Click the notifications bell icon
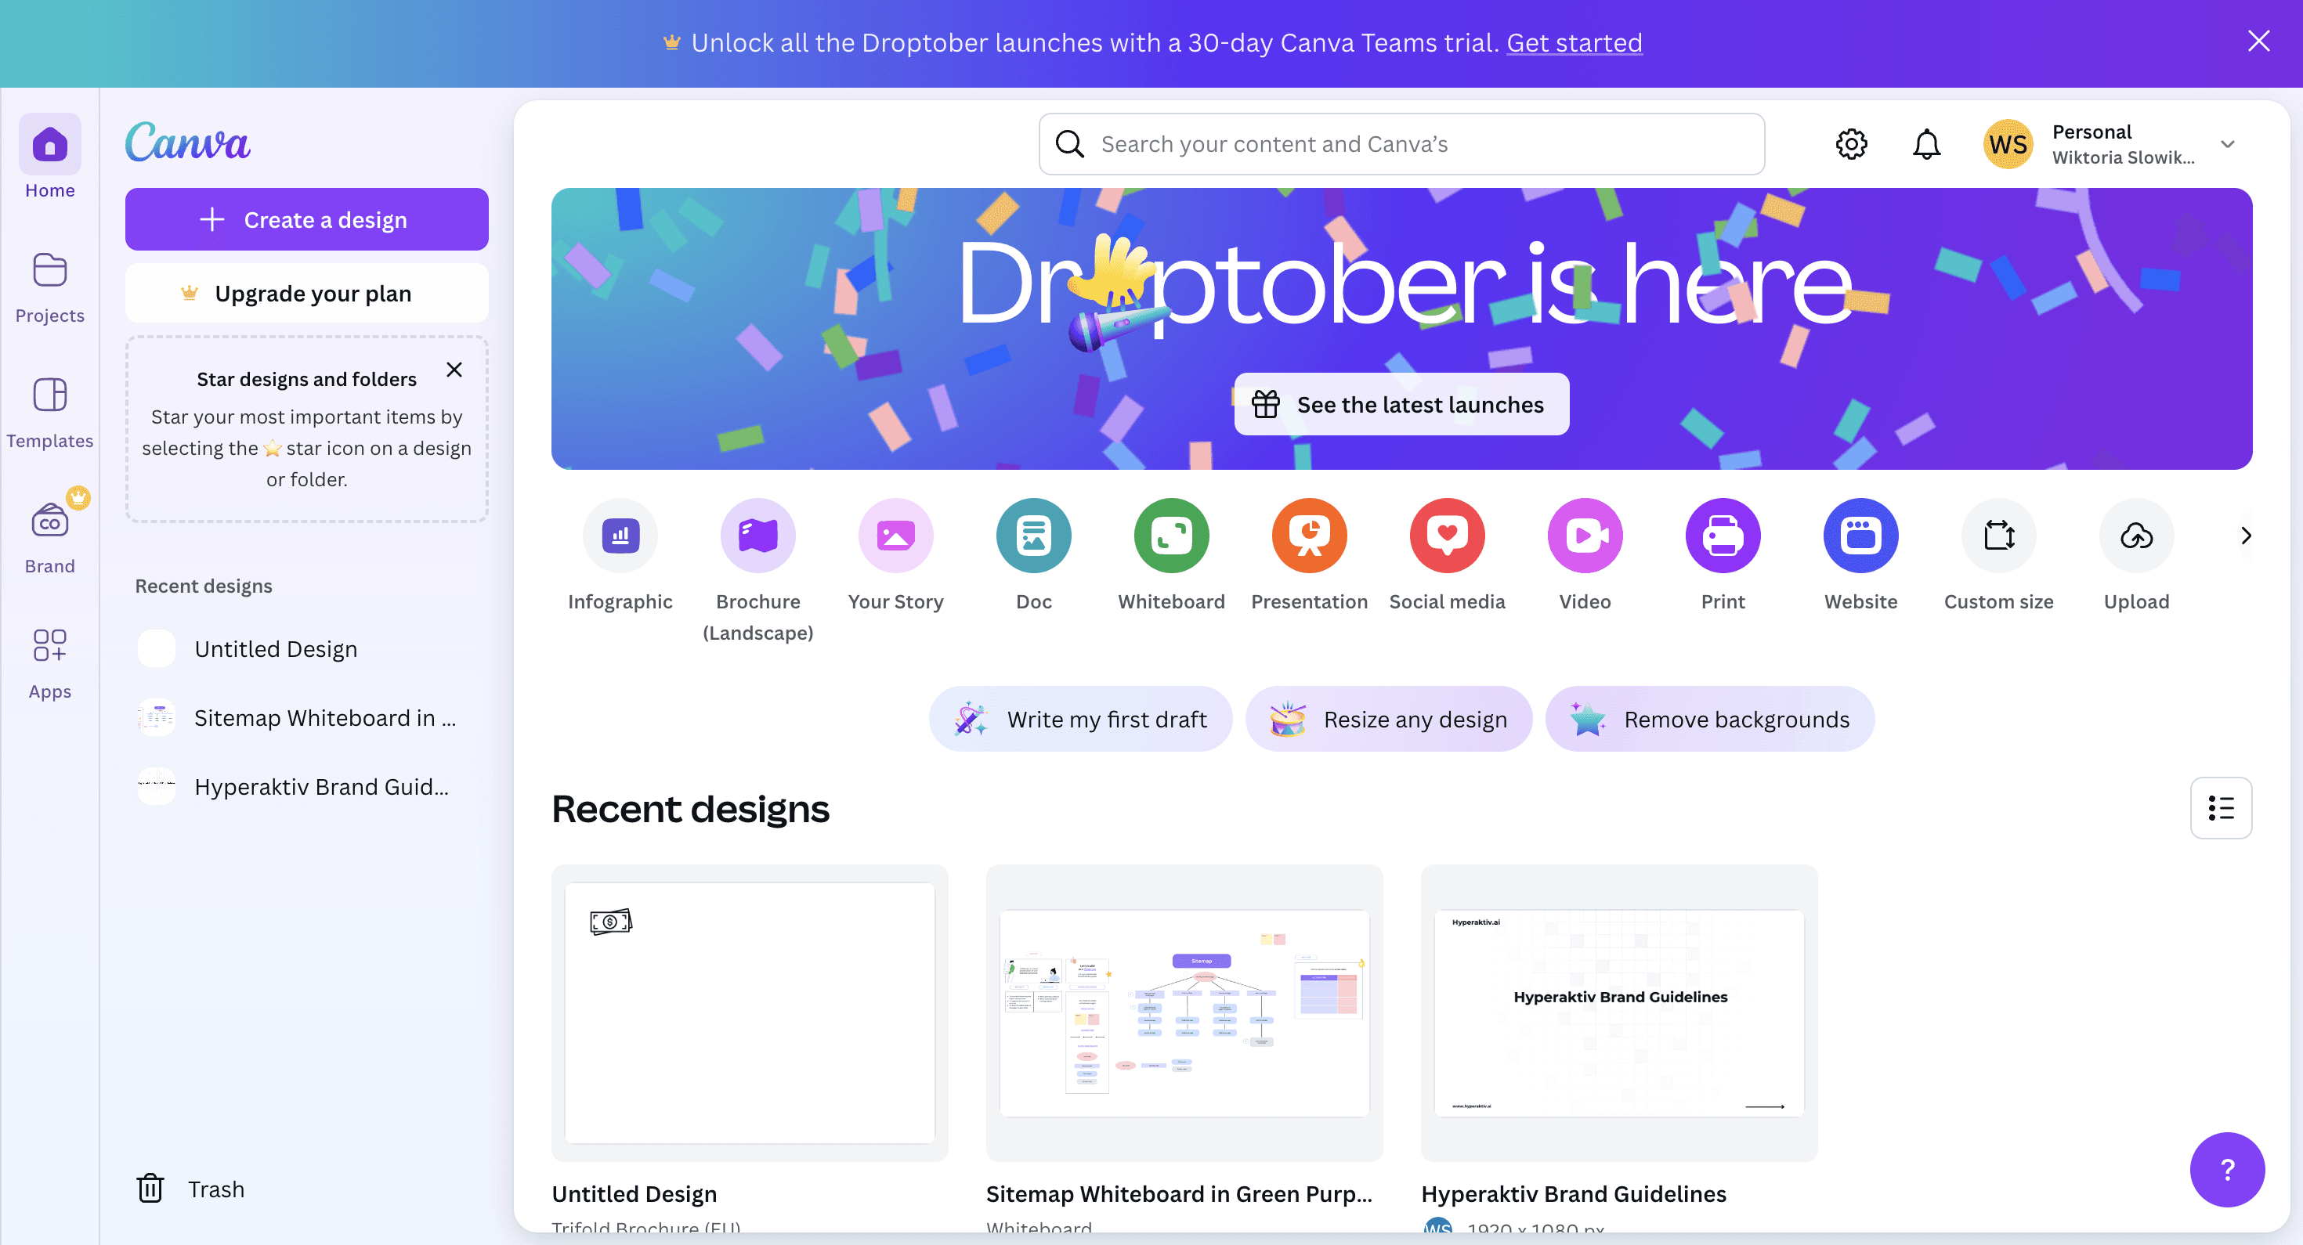The height and width of the screenshot is (1245, 2303). click(1925, 143)
